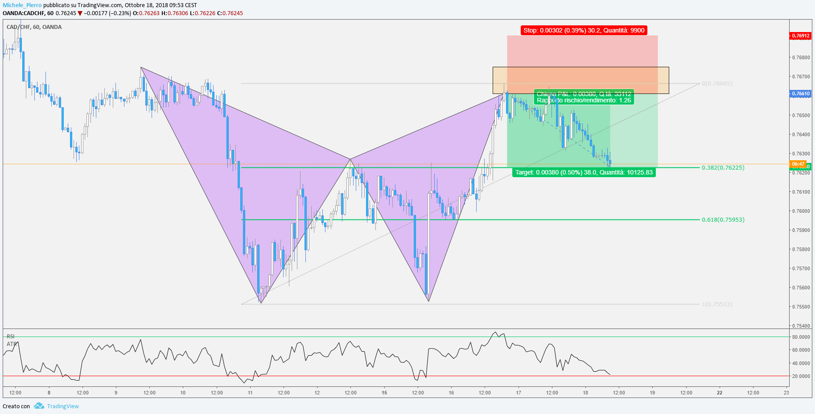Click the Chiuso P&L risk/reward label
Viewport: 815px width, 414px height.
[x=584, y=97]
